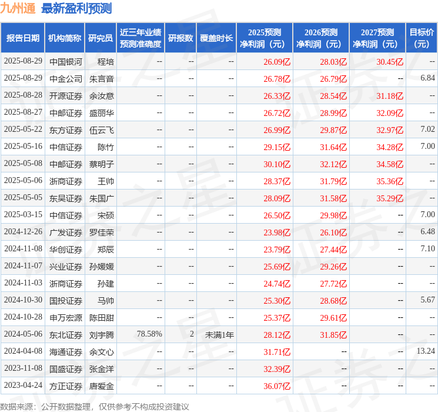
Task: Click analyst name 刘宇腾
Action: (x=102, y=334)
